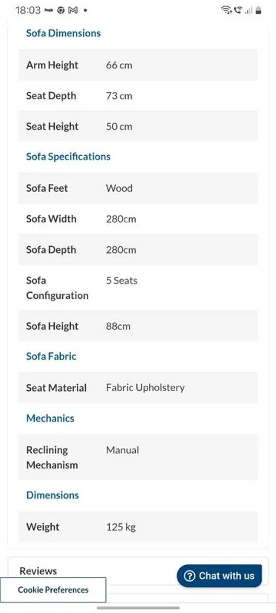Image resolution: width=276 pixels, height=613 pixels.
Task: Tap the Sofa Width row
Action: [138, 219]
